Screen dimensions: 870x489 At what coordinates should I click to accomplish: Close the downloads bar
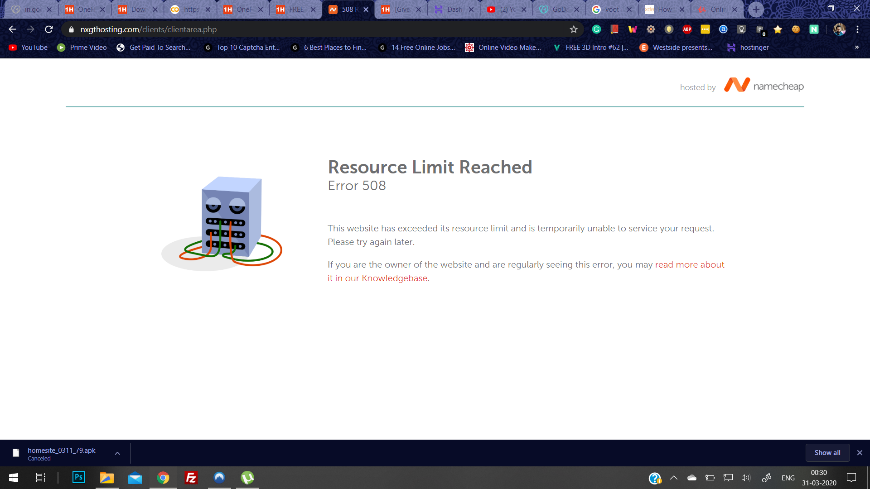click(860, 453)
